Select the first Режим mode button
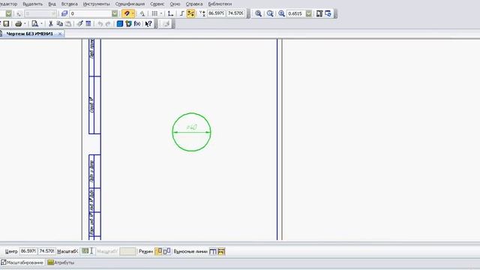480x270 pixels. (158, 251)
